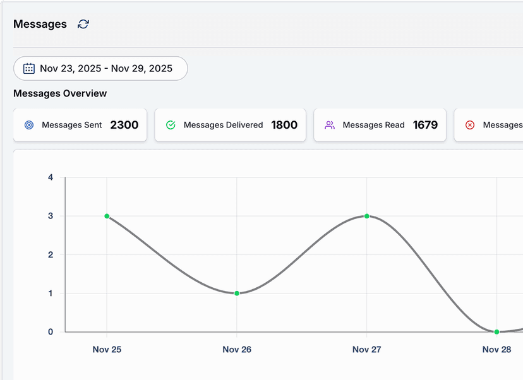523x380 pixels.
Task: Select the Messages Sent stat card
Action: pyautogui.click(x=80, y=125)
